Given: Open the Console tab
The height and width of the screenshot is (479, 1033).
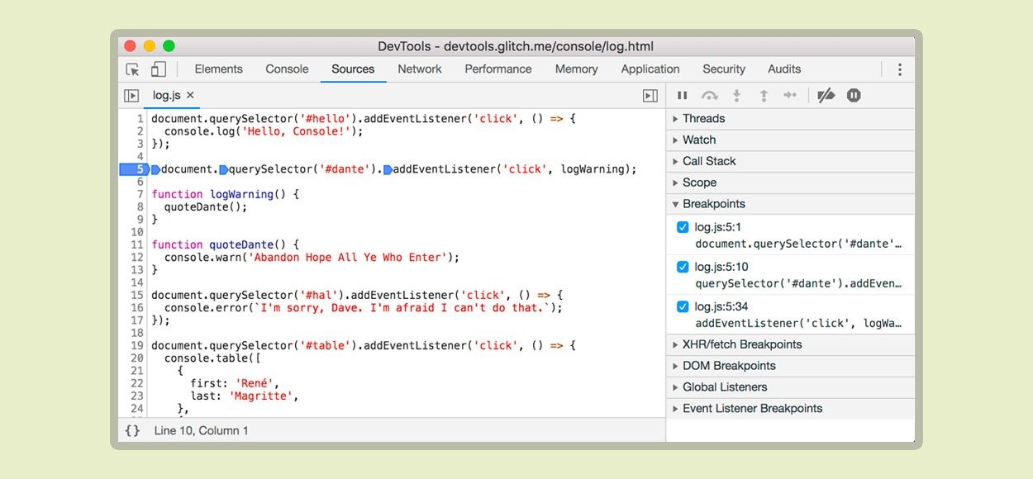Looking at the screenshot, I should point(287,69).
